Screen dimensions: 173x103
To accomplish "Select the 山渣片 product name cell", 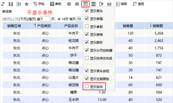I will [x=73, y=77].
